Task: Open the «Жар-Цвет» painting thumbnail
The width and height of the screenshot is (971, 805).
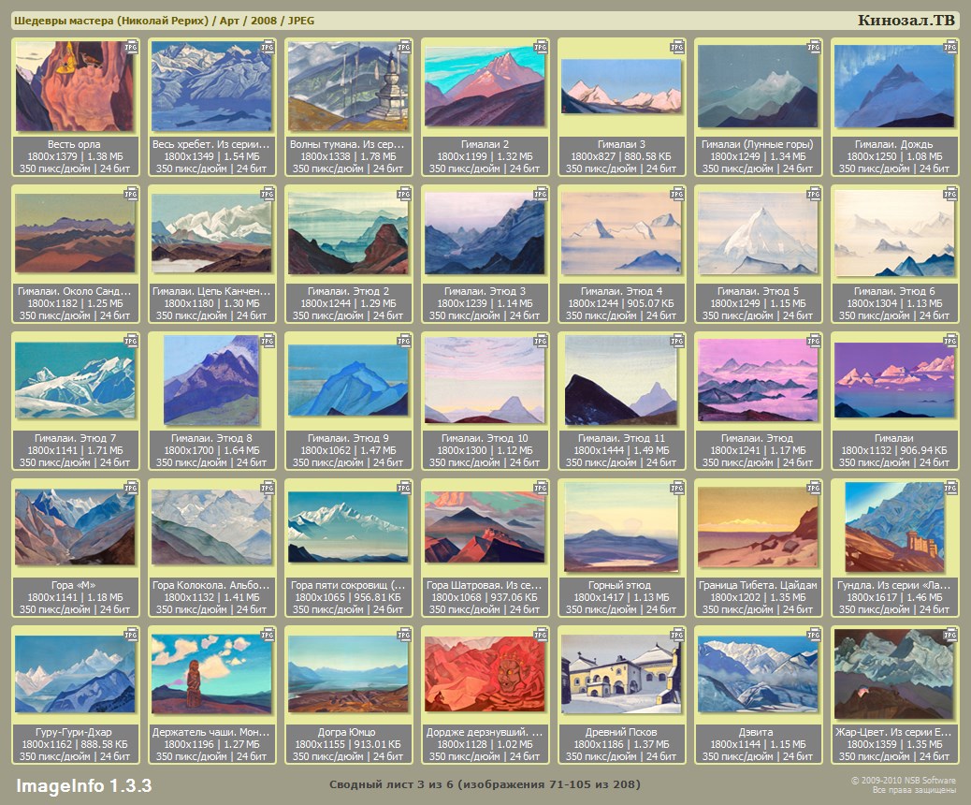Action: [894, 674]
